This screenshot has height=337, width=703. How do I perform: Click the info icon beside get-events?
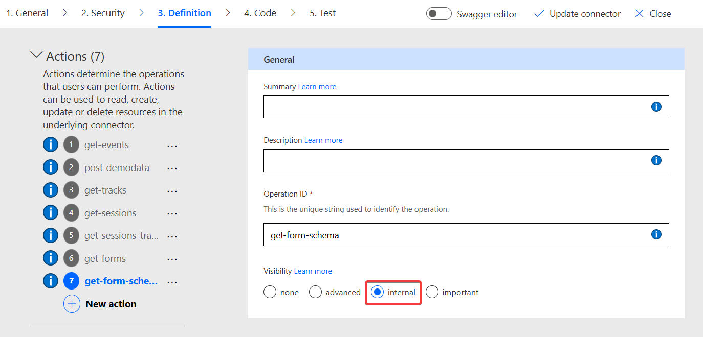51,145
